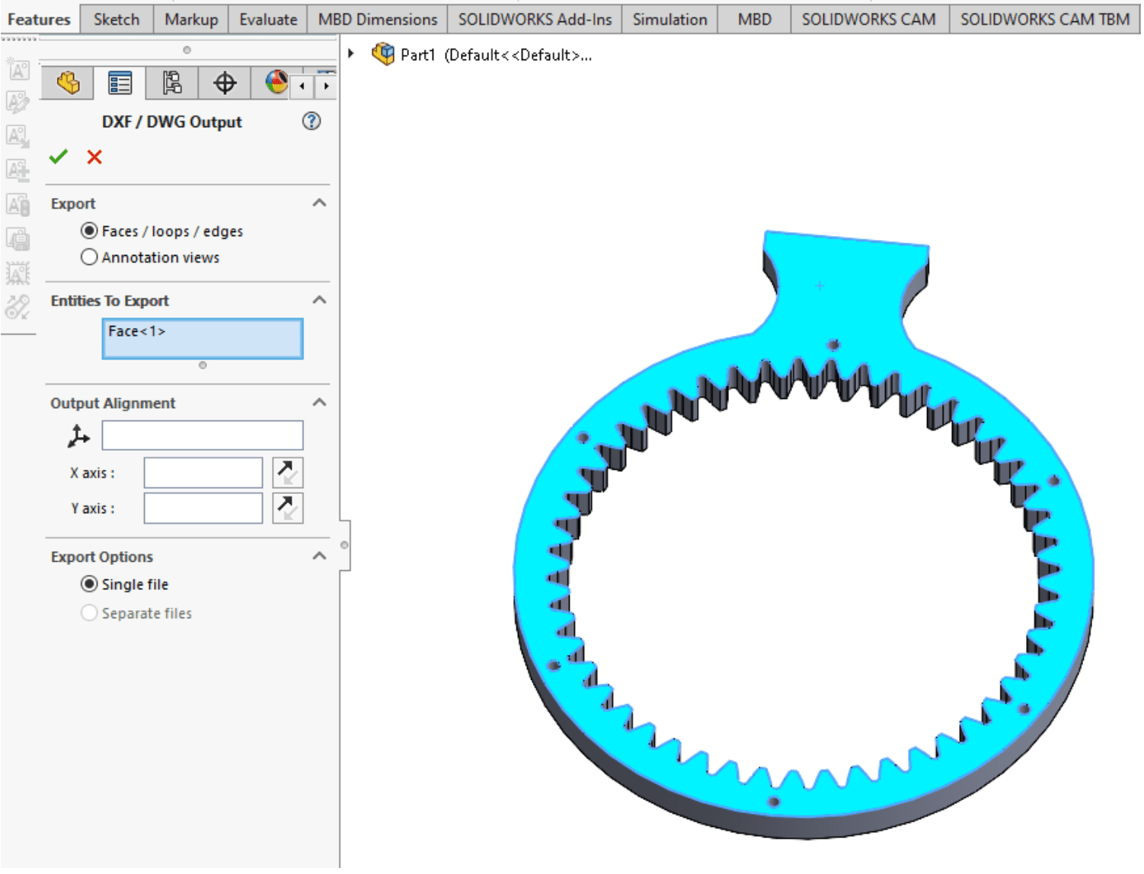
Task: Open the DimXpertManager crosshair tab
Action: 225,83
